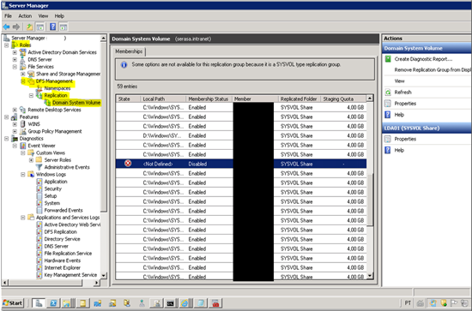Screen dimensions: 472x311
Task: Select Administrative Events custom view
Action: pos(67,167)
